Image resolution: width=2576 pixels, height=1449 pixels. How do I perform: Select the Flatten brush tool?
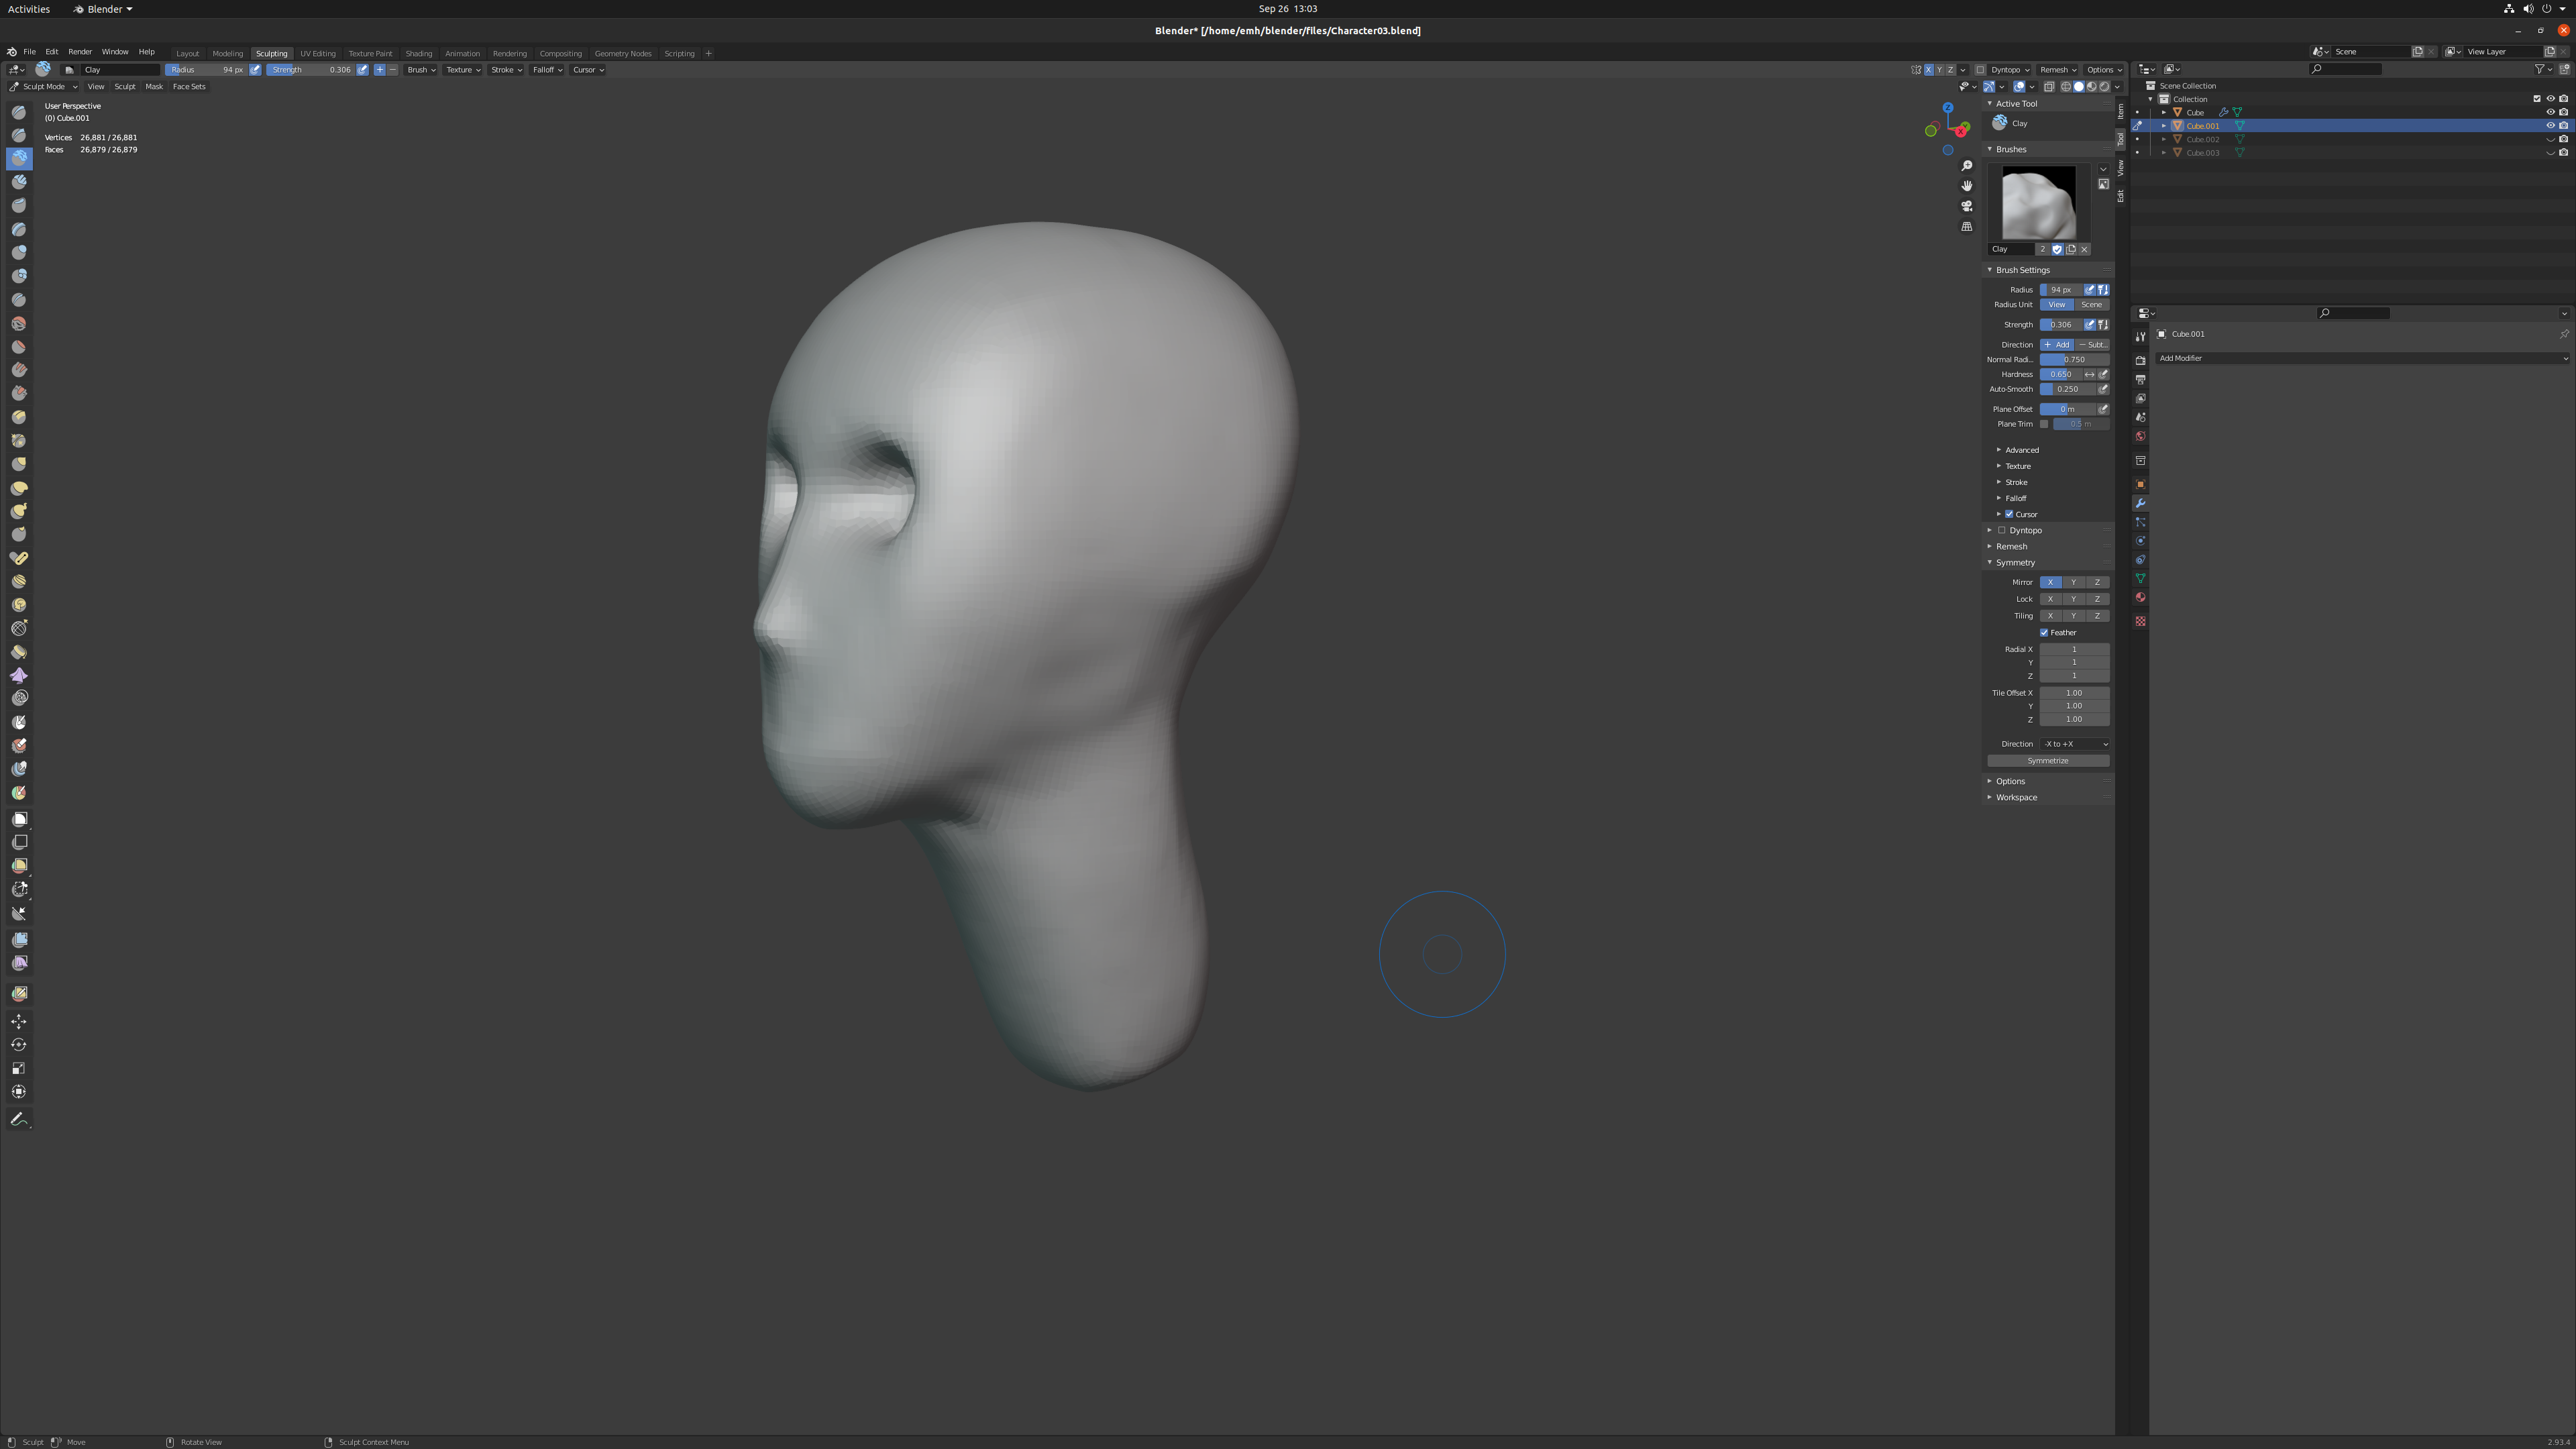coord(19,347)
